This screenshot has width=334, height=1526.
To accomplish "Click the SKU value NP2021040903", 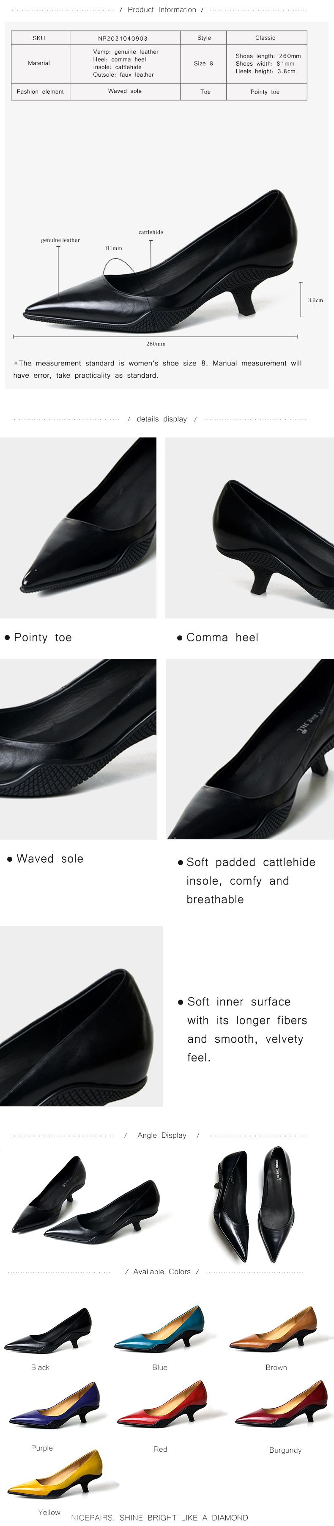I will coord(123,38).
